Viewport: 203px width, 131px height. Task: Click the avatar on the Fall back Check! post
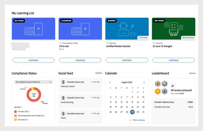pos(63,82)
